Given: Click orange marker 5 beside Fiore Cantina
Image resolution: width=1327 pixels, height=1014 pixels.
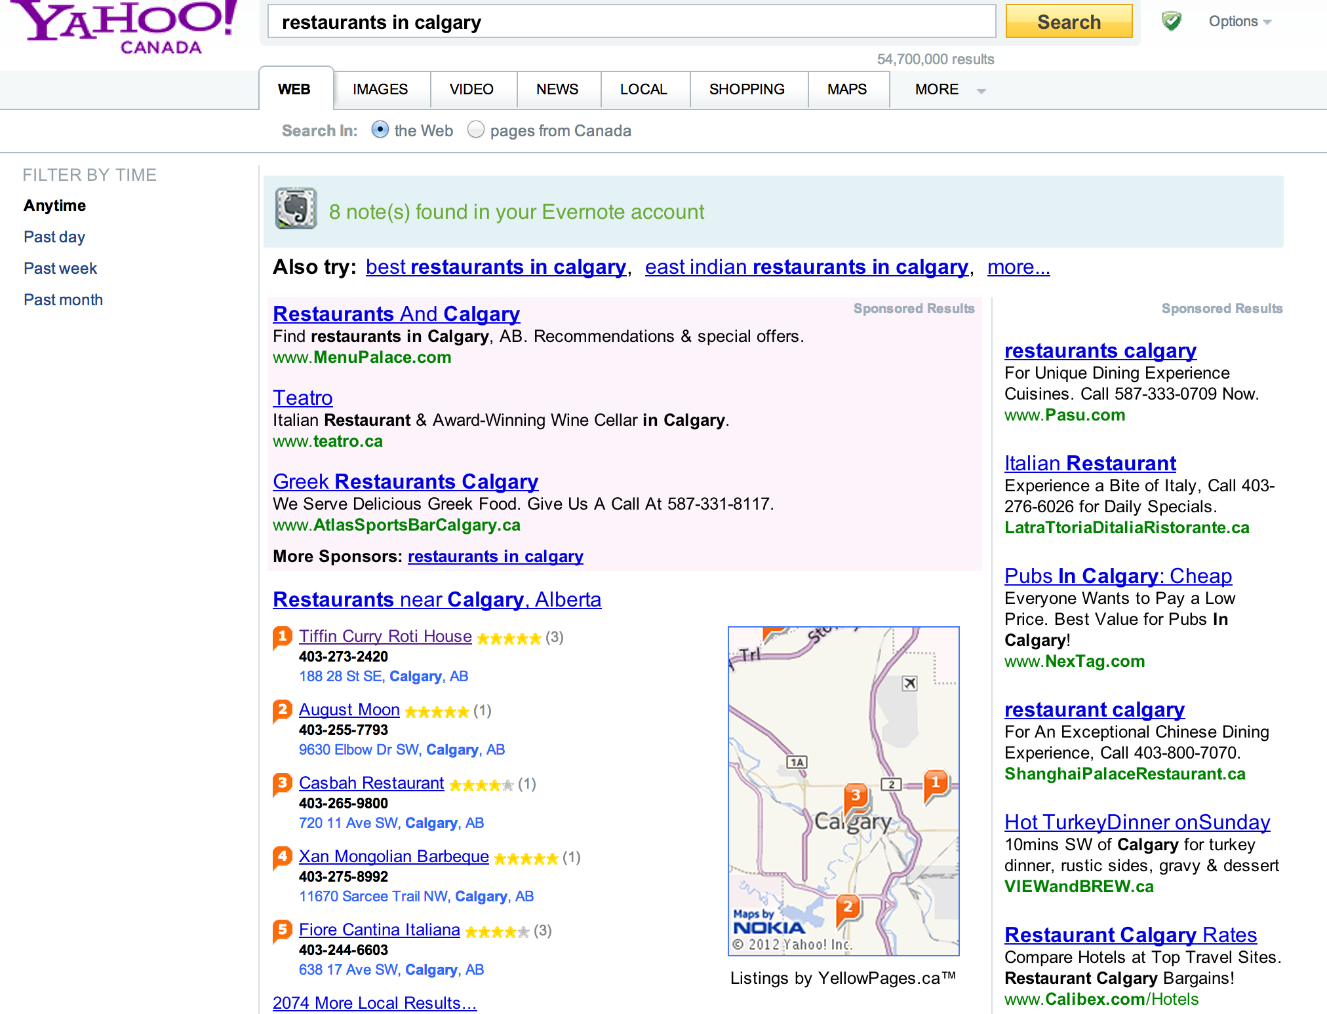Looking at the screenshot, I should tap(282, 930).
